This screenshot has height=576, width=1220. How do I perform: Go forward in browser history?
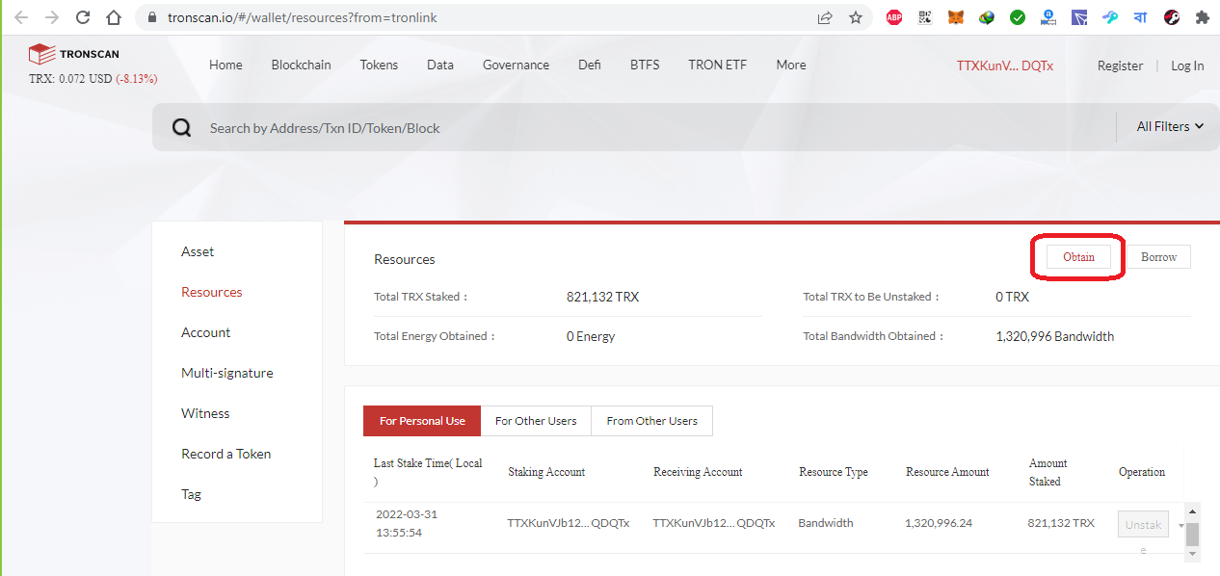coord(52,17)
